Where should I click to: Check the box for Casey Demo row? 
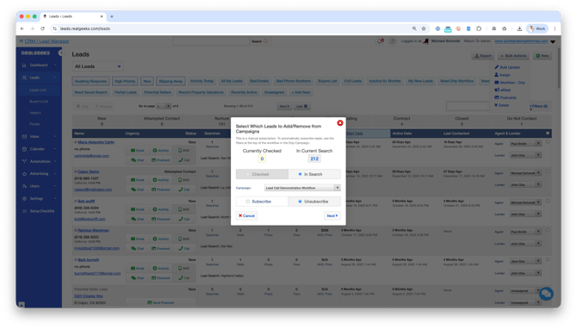(548, 171)
